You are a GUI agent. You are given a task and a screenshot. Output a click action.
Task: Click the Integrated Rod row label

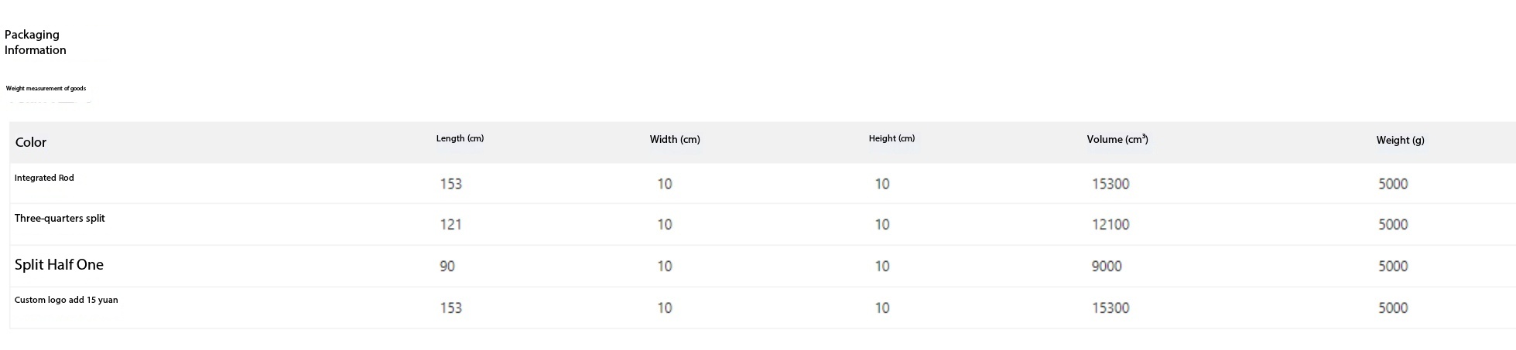click(x=44, y=178)
